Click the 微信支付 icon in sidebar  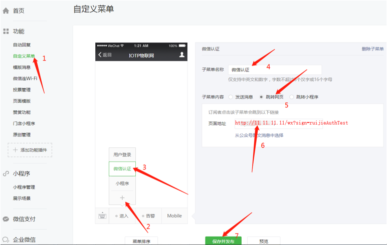click(x=6, y=219)
